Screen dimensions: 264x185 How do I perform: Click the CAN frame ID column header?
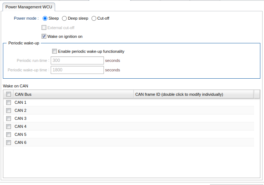point(193,94)
